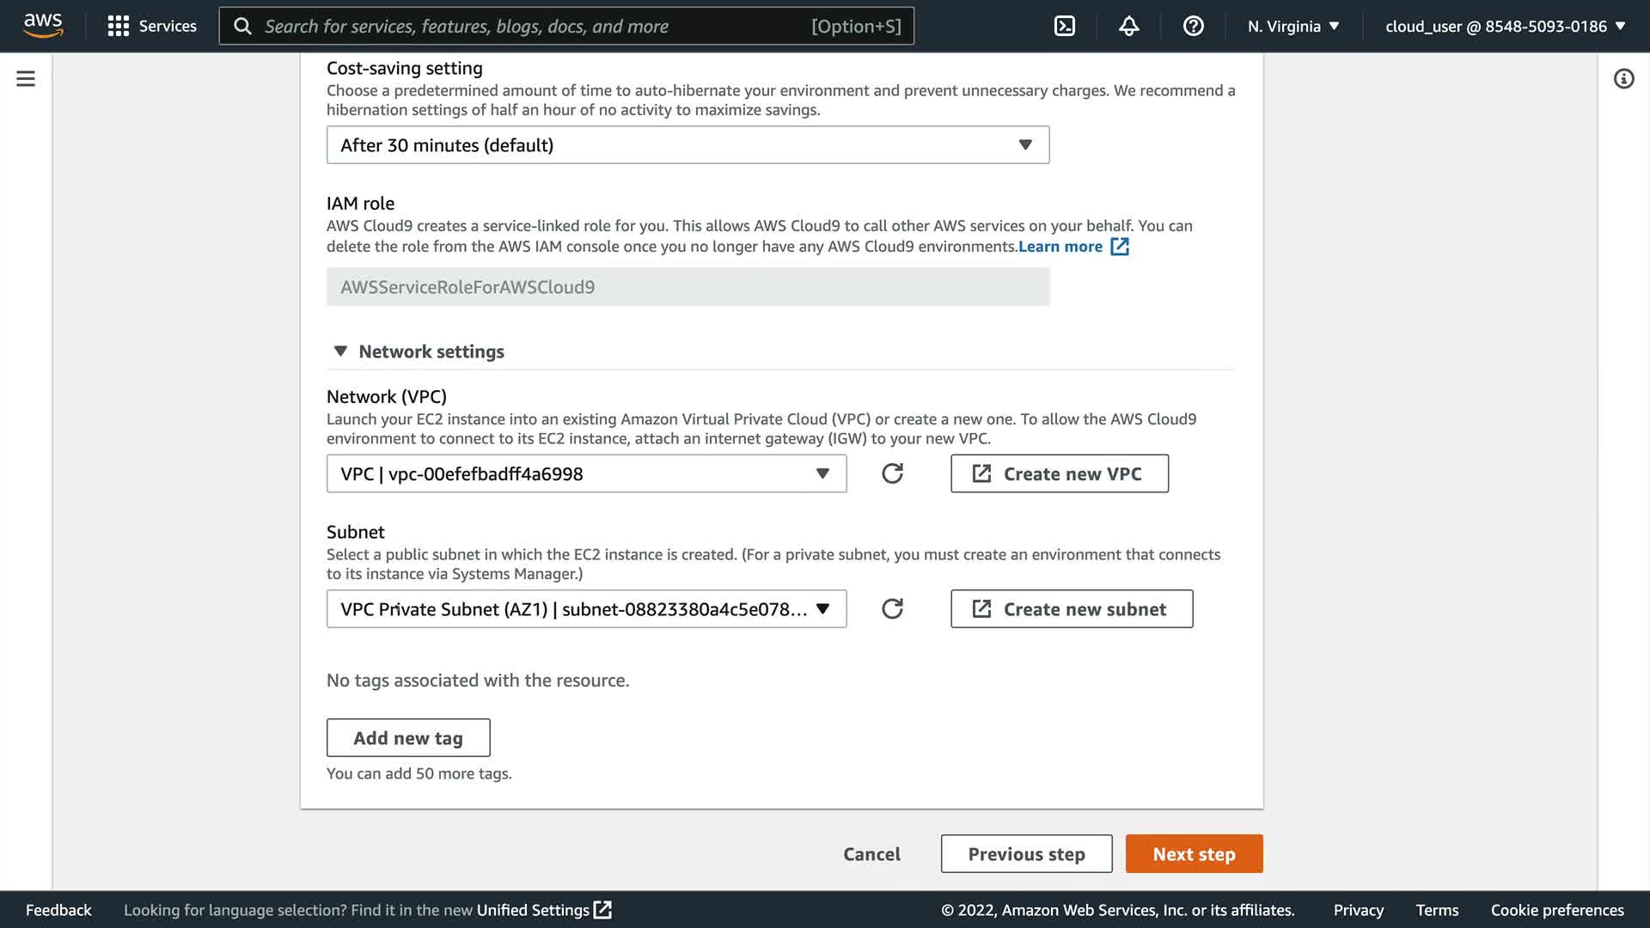The height and width of the screenshot is (928, 1650).
Task: Click Create new VPC button
Action: [1059, 473]
